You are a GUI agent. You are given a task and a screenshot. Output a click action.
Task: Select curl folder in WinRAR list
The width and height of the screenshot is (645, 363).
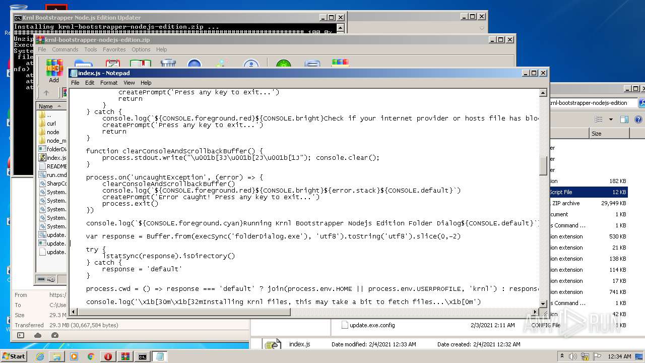tap(51, 124)
